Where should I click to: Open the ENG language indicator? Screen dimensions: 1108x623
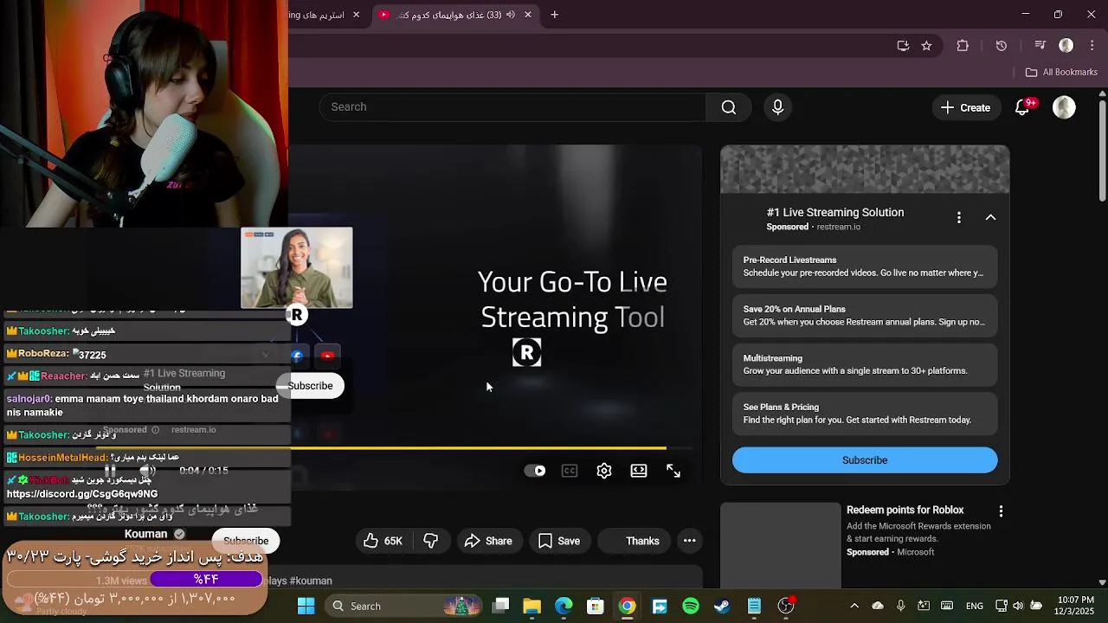[x=974, y=606]
